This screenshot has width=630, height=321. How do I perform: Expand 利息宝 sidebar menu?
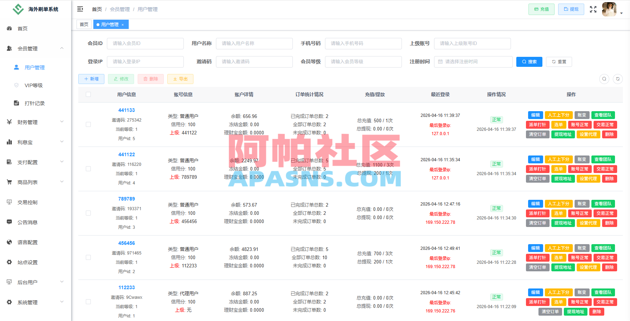[35, 142]
